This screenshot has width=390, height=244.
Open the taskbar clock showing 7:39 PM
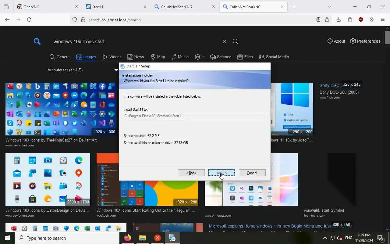(364, 238)
